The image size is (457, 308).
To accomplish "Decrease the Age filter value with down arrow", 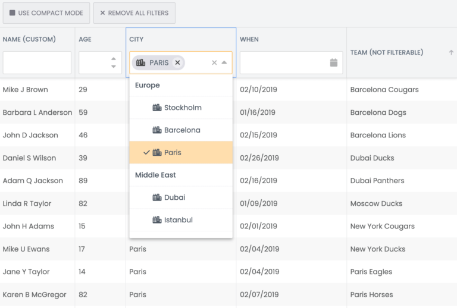I will tap(114, 67).
